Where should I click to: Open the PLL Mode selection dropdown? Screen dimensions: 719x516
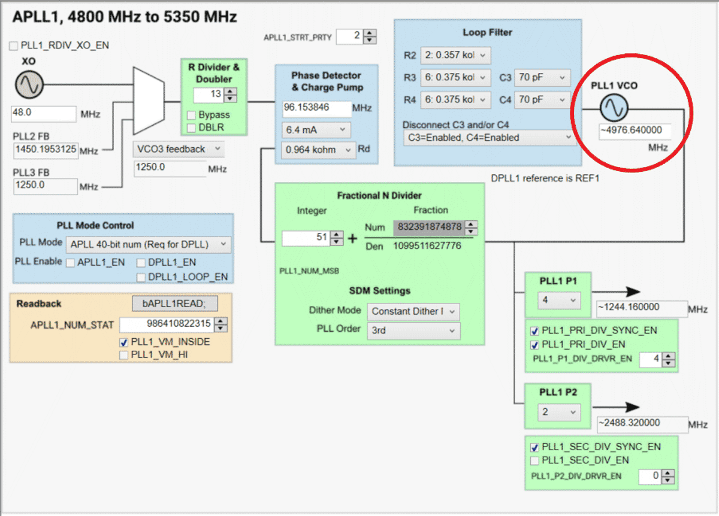149,244
